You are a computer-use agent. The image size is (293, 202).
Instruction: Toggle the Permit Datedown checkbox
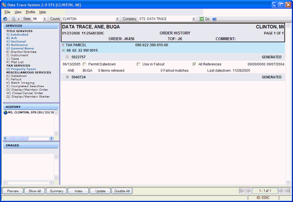point(85,64)
